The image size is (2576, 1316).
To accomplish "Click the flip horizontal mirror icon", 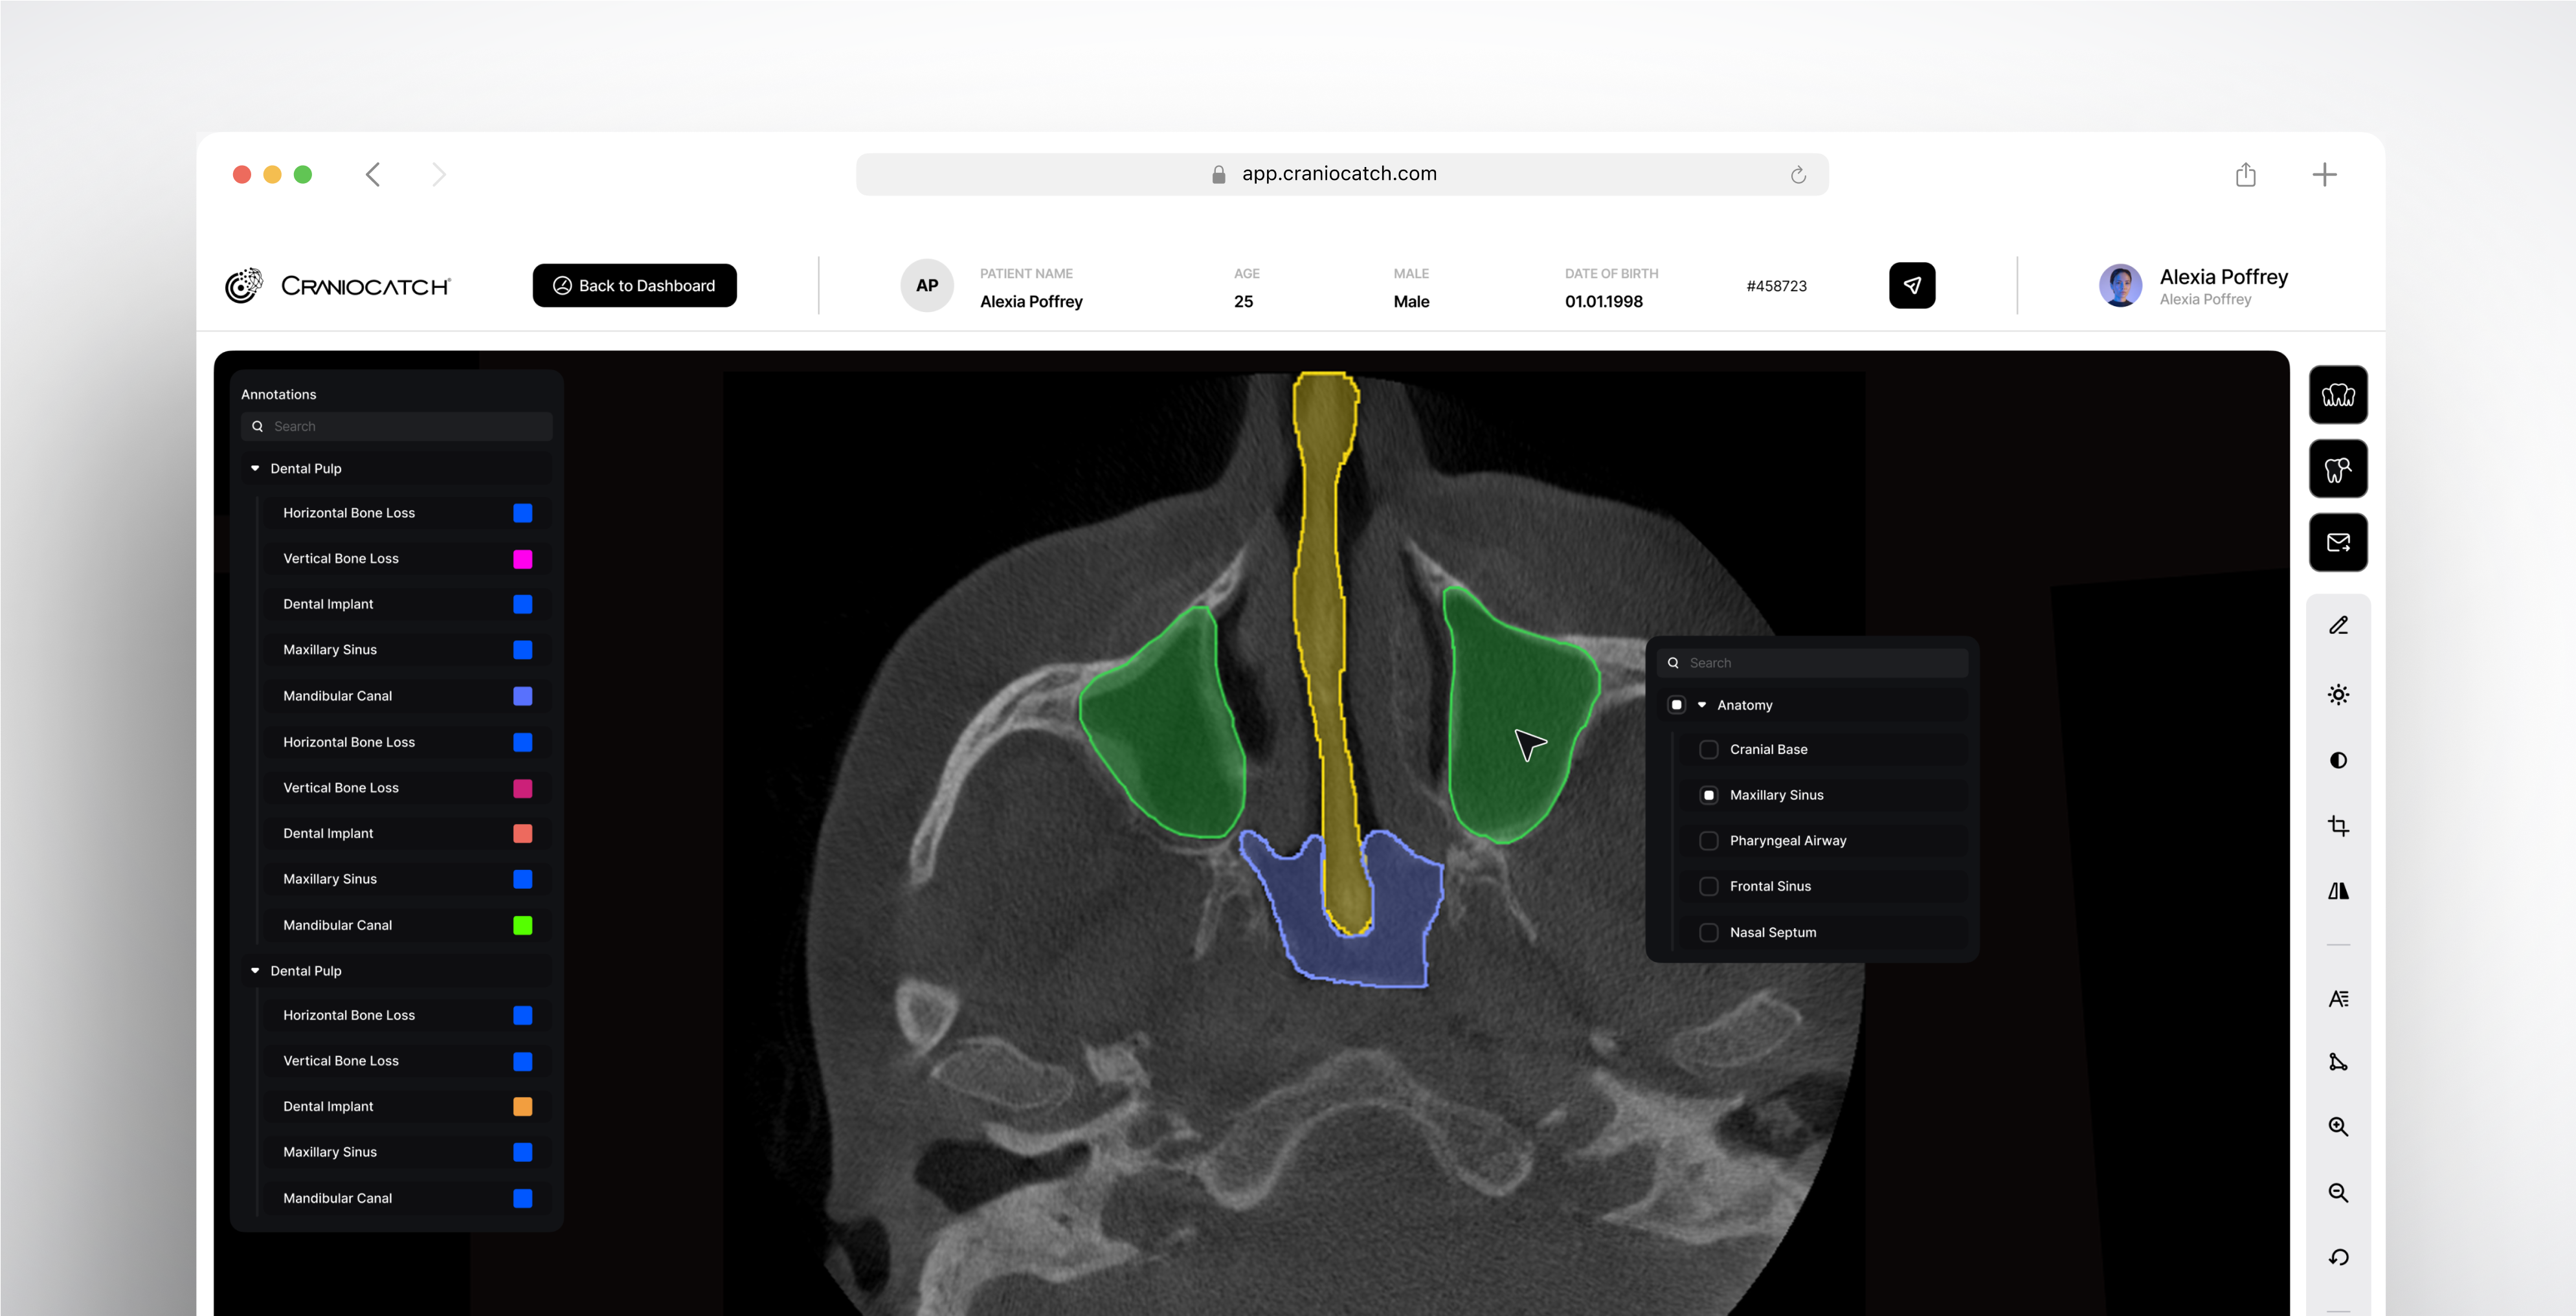I will [x=2338, y=891].
